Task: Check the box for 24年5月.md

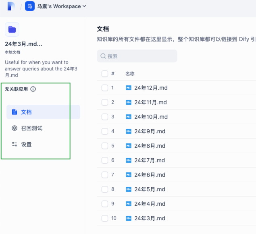Action: pyautogui.click(x=105, y=189)
